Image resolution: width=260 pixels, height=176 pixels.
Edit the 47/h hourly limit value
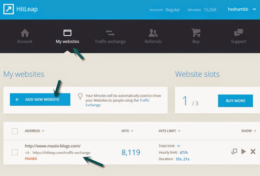coord(184,153)
